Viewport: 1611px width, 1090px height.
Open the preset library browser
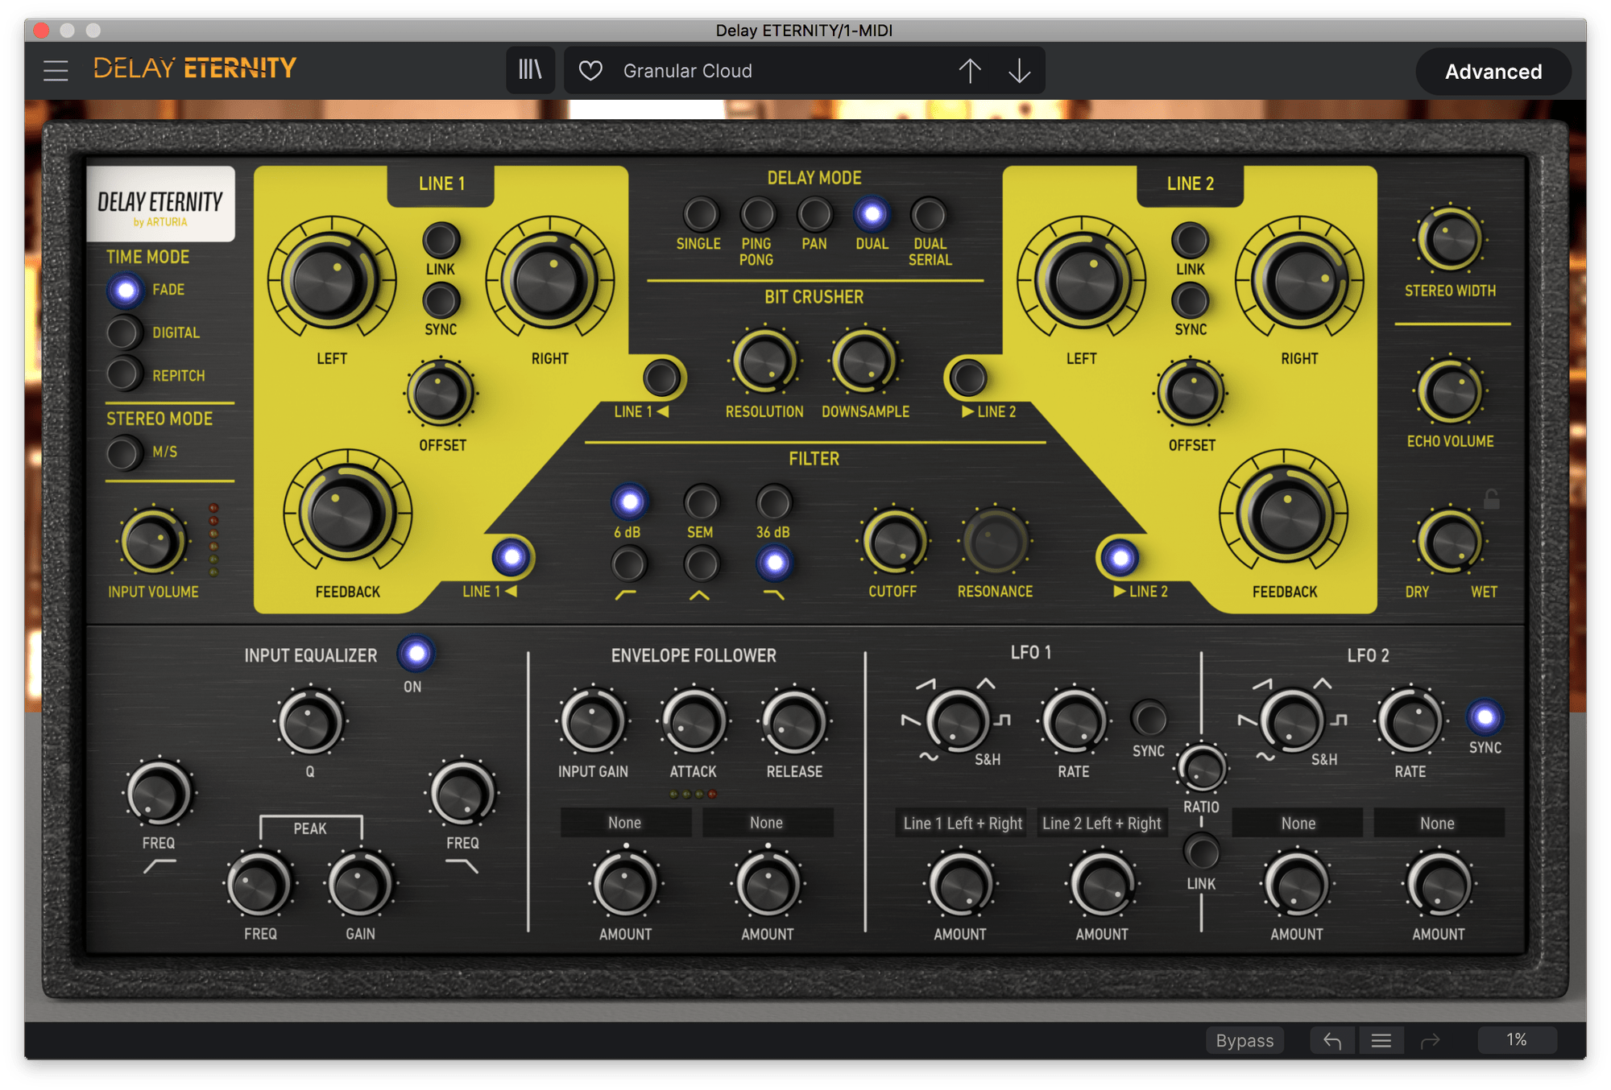[x=530, y=69]
